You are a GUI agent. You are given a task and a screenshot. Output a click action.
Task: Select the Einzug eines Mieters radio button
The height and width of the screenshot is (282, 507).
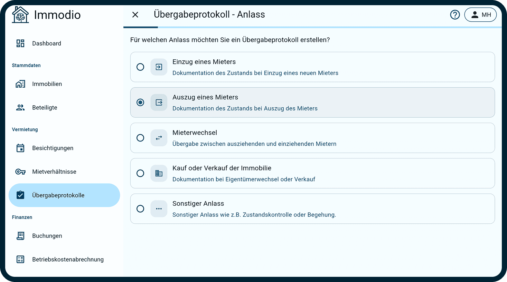pyautogui.click(x=140, y=67)
